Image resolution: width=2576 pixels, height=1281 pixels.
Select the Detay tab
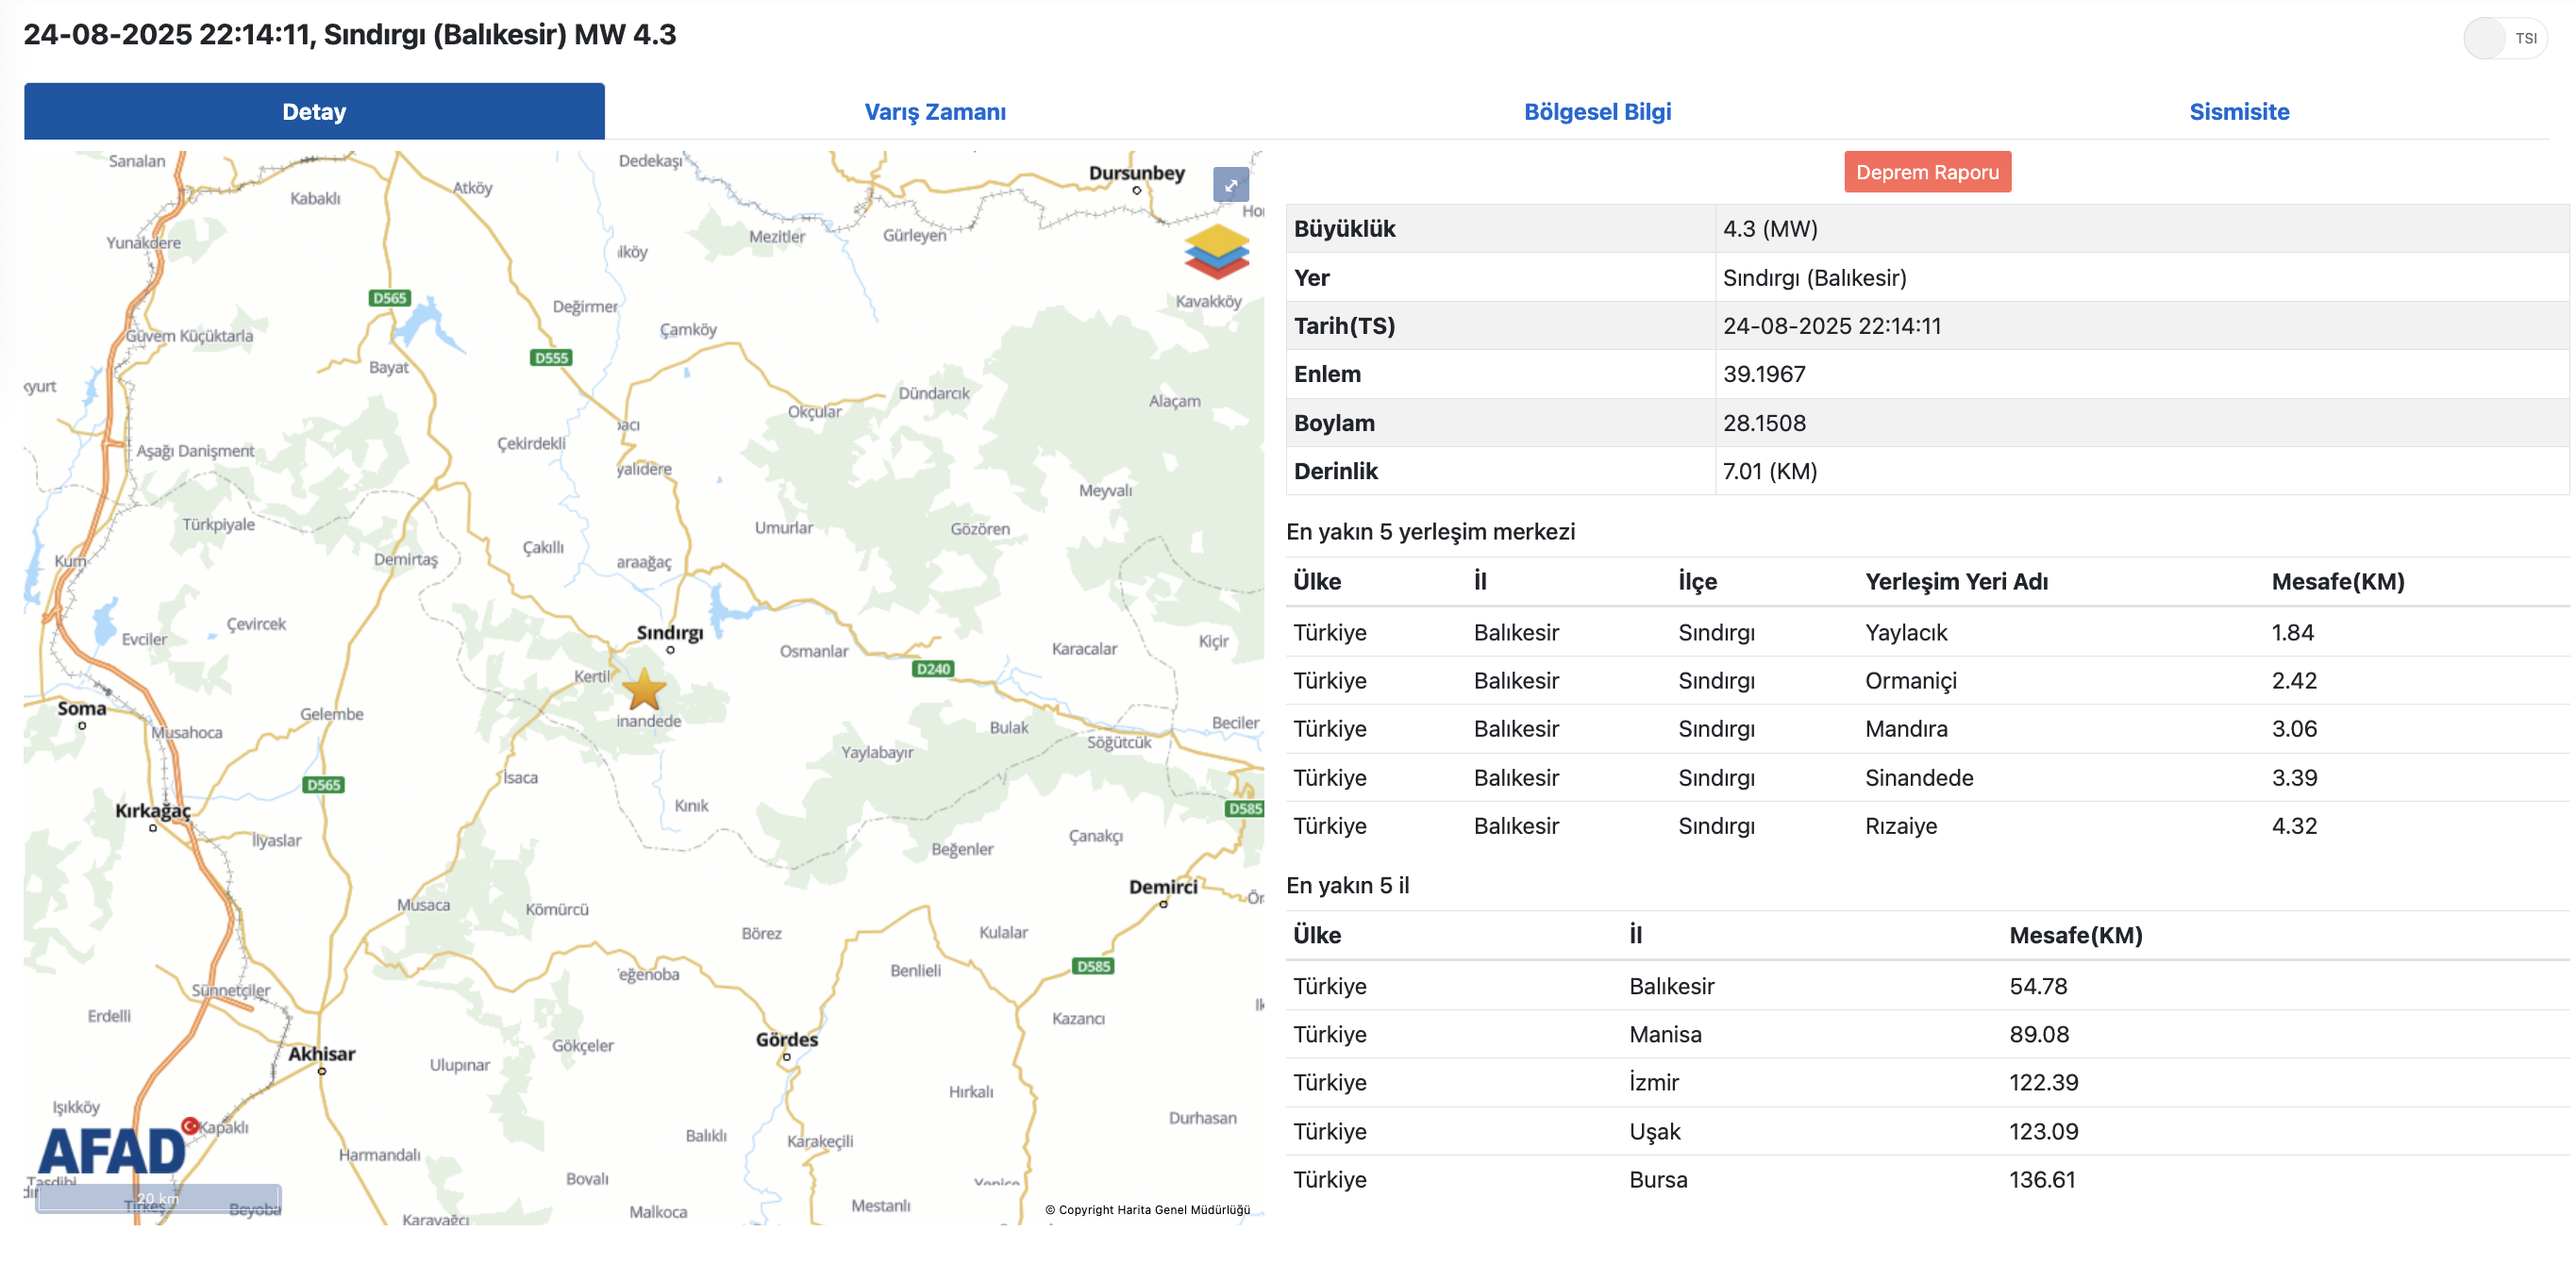pos(314,112)
